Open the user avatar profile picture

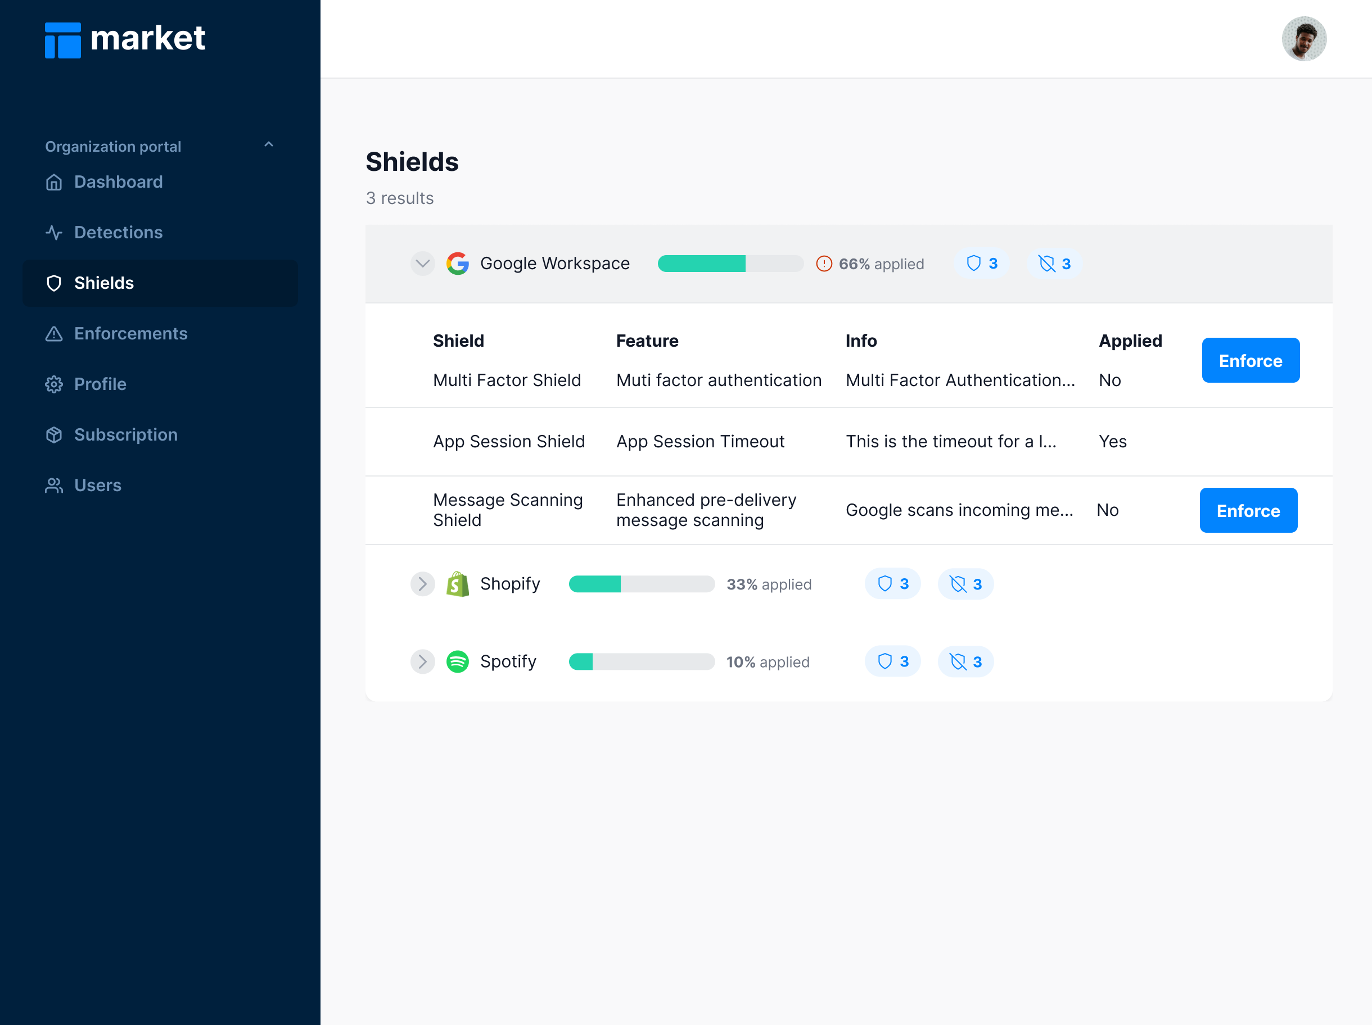[1304, 39]
